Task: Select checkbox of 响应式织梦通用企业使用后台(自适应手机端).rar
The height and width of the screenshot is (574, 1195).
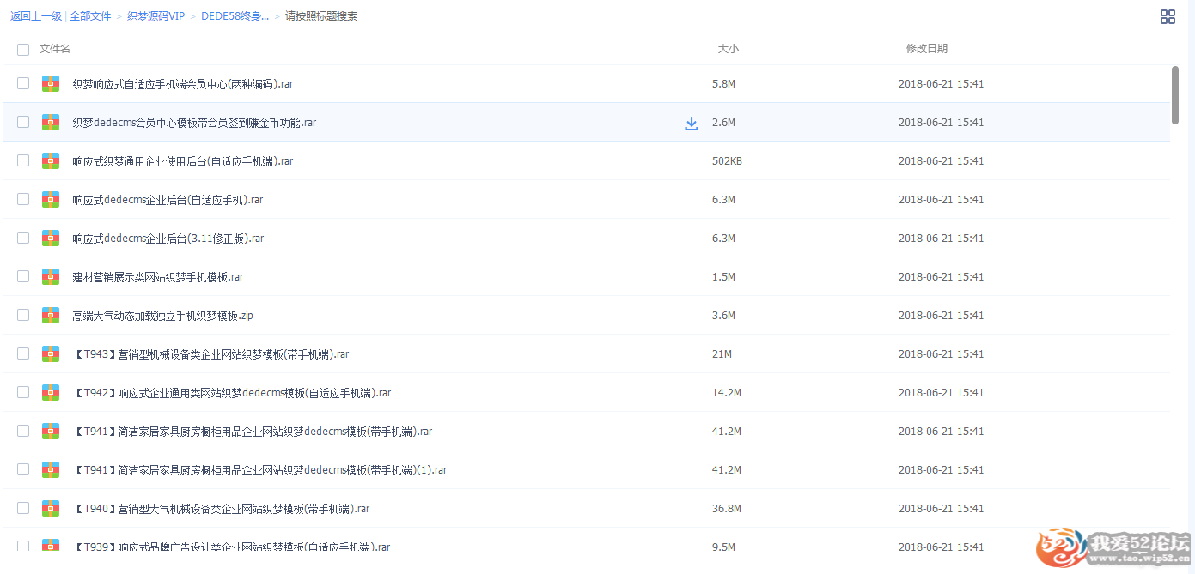Action: click(x=23, y=160)
